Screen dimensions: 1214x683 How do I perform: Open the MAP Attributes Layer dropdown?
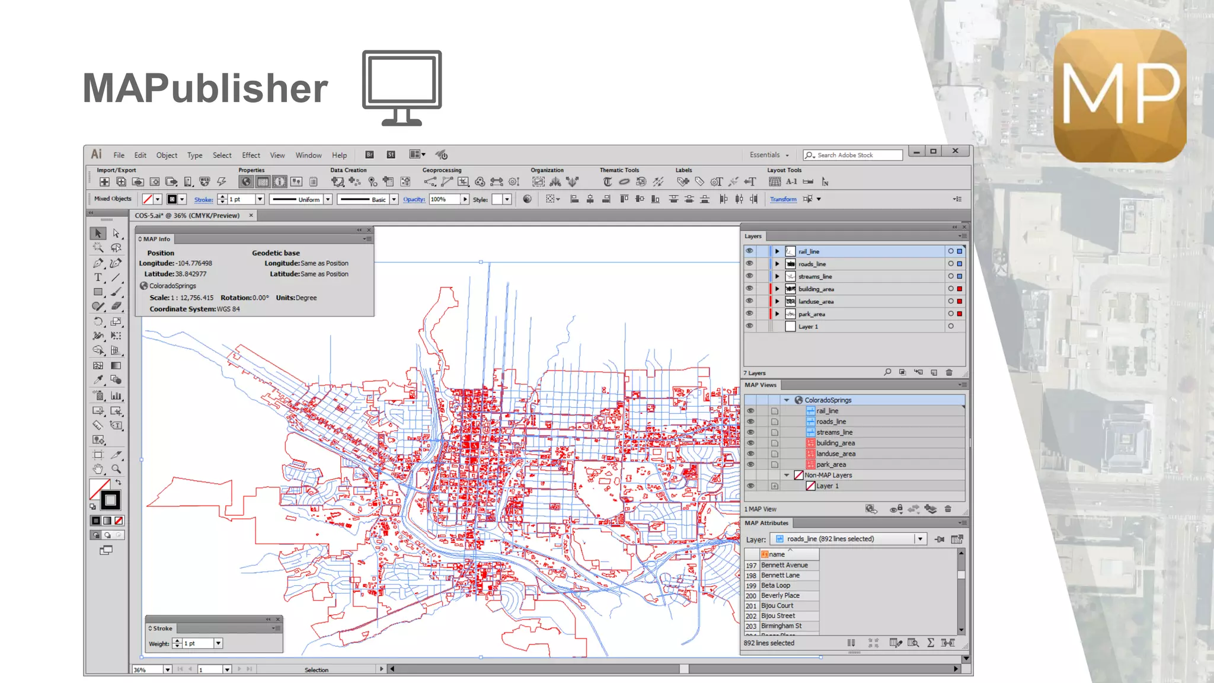pos(920,539)
